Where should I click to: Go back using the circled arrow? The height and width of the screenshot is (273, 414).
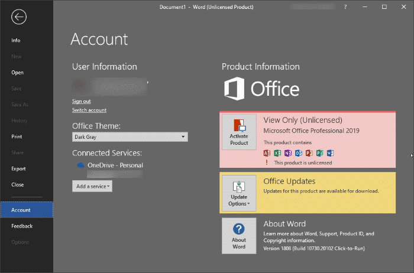(x=19, y=17)
